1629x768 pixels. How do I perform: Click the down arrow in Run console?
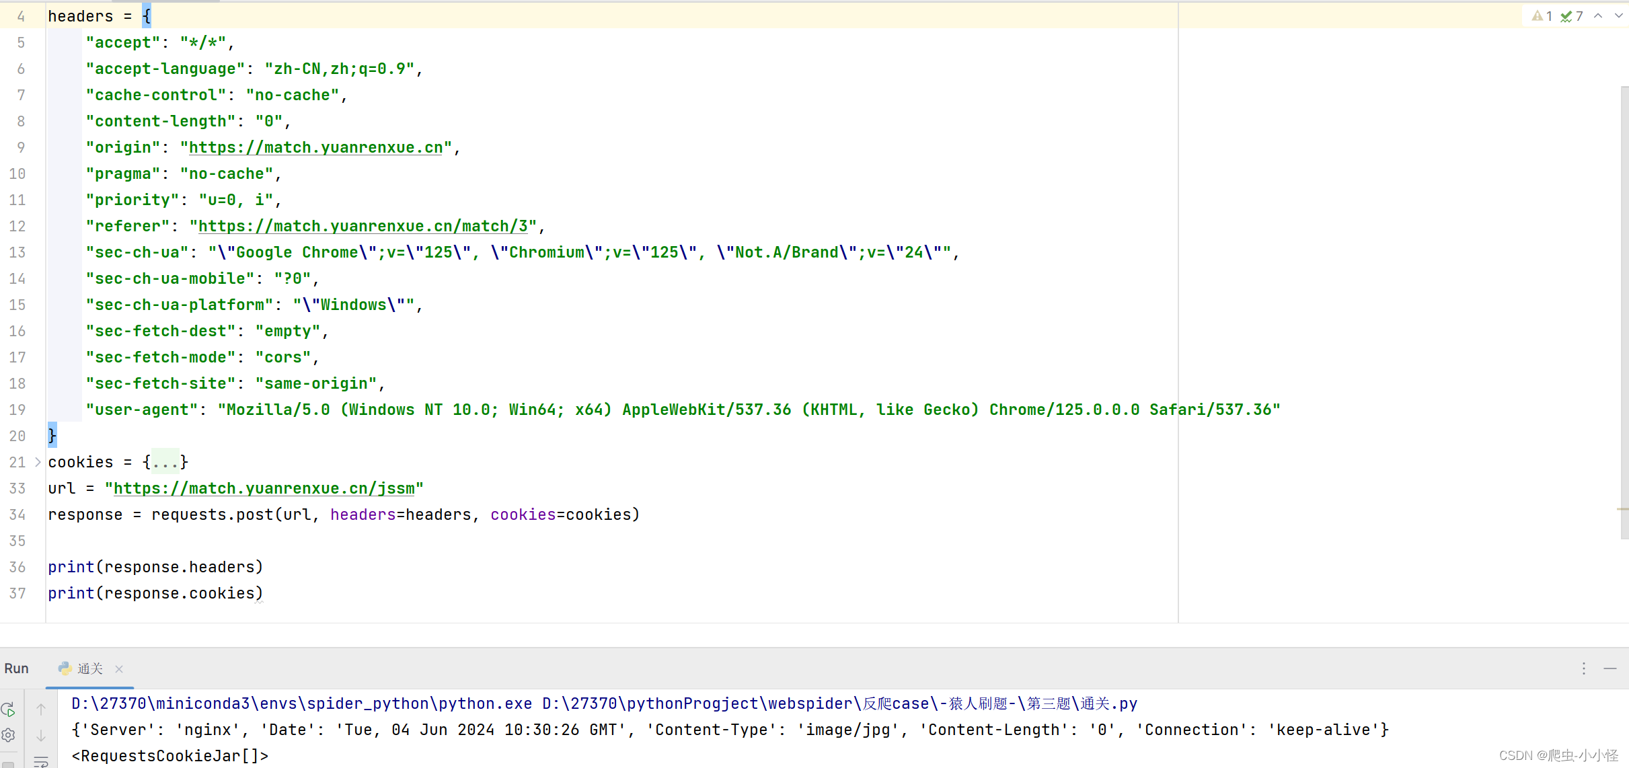[41, 736]
